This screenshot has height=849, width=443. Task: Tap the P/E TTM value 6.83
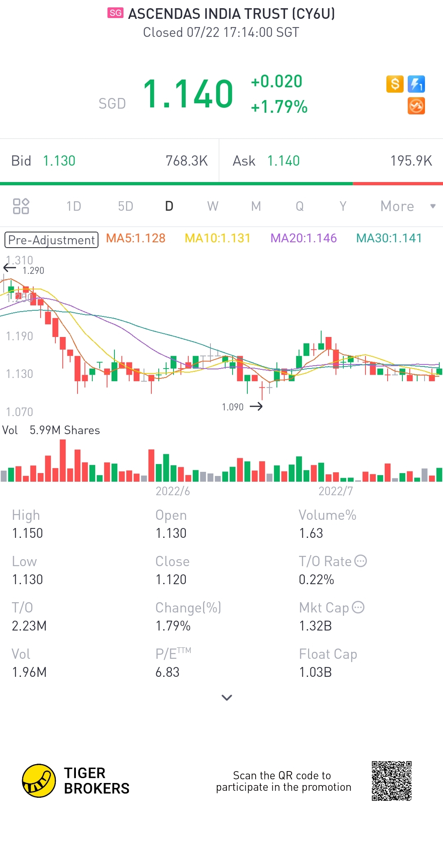[x=167, y=672]
